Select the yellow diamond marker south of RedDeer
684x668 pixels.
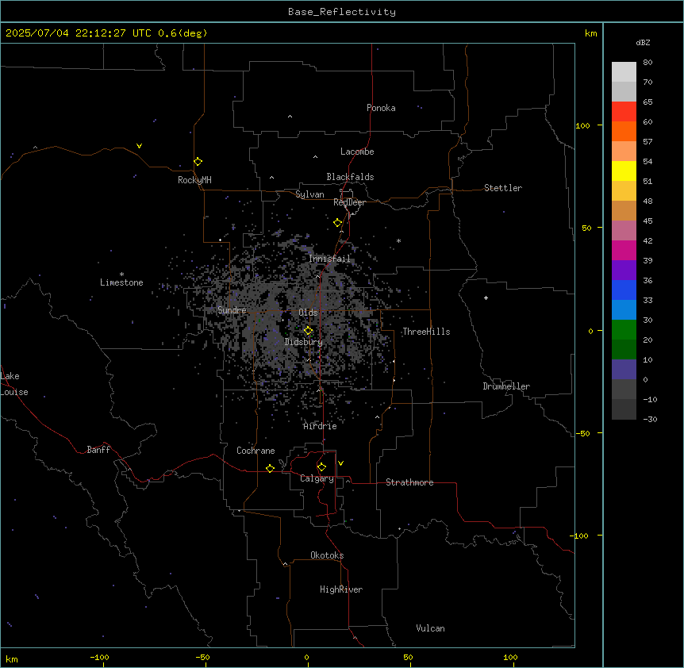[337, 223]
